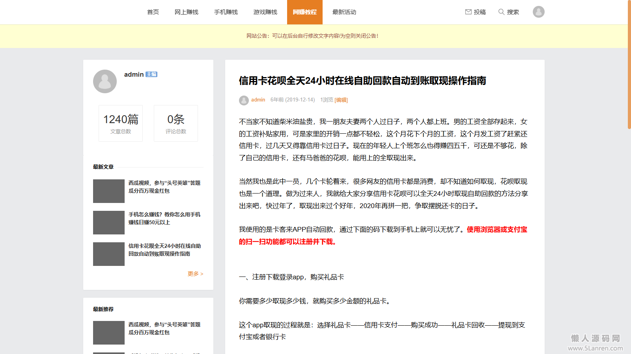
Task: Switch to the 网赚教程 tab
Action: click(x=305, y=12)
